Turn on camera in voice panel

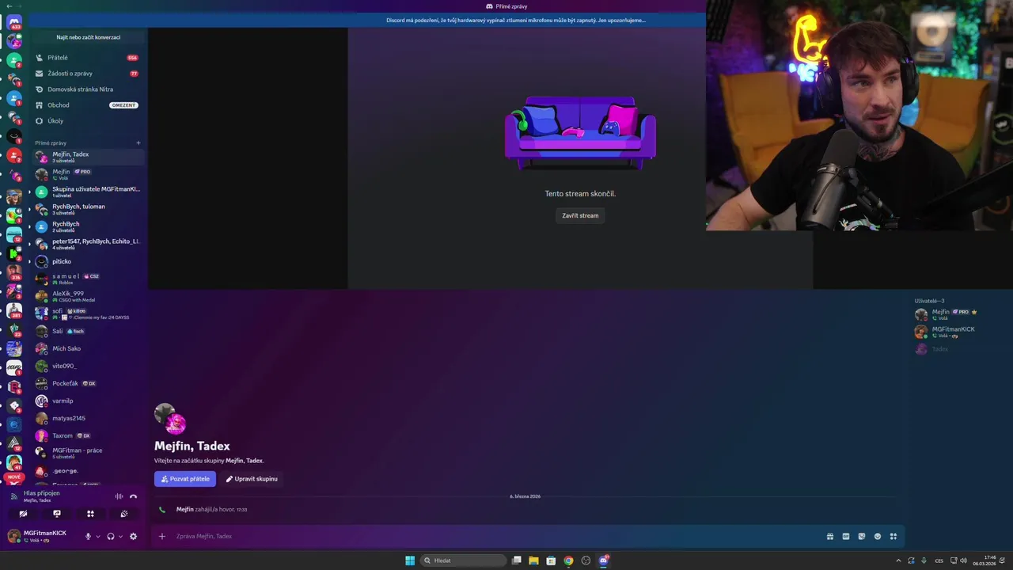[x=23, y=514]
